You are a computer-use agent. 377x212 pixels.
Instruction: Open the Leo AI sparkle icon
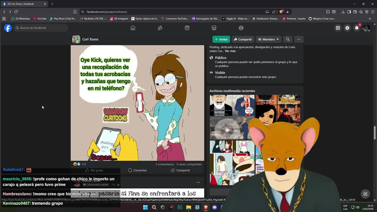(361, 12)
